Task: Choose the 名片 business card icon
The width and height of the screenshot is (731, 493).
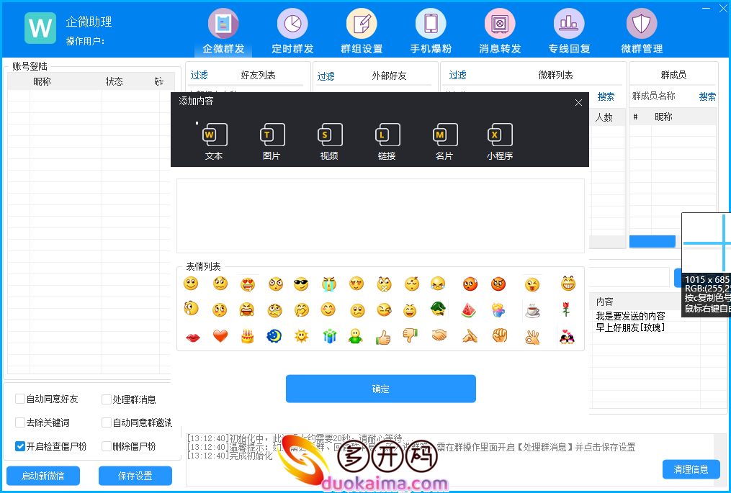Action: [444, 136]
